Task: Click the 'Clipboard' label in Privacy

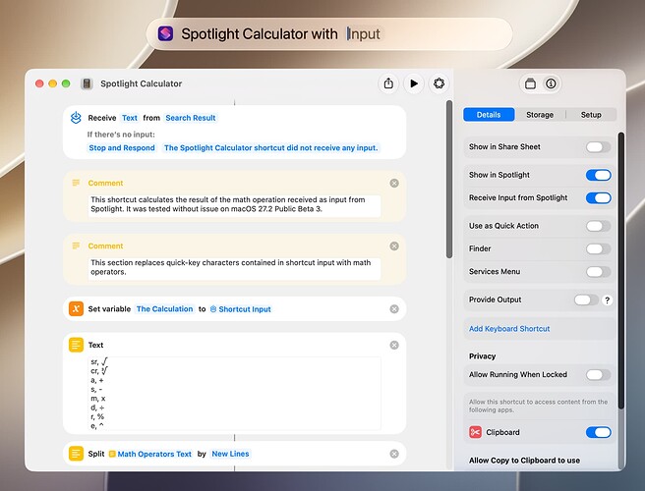Action: [502, 432]
